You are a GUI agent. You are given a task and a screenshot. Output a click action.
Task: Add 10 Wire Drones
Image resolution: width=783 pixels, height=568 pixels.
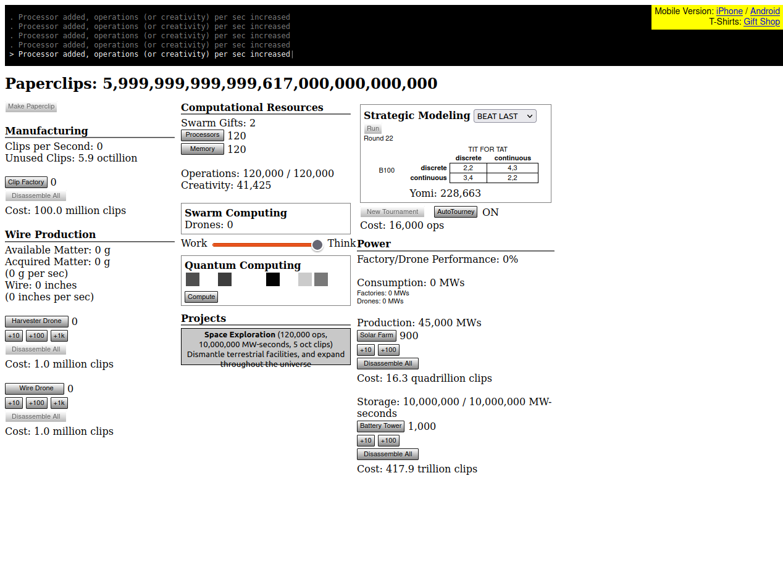[14, 403]
